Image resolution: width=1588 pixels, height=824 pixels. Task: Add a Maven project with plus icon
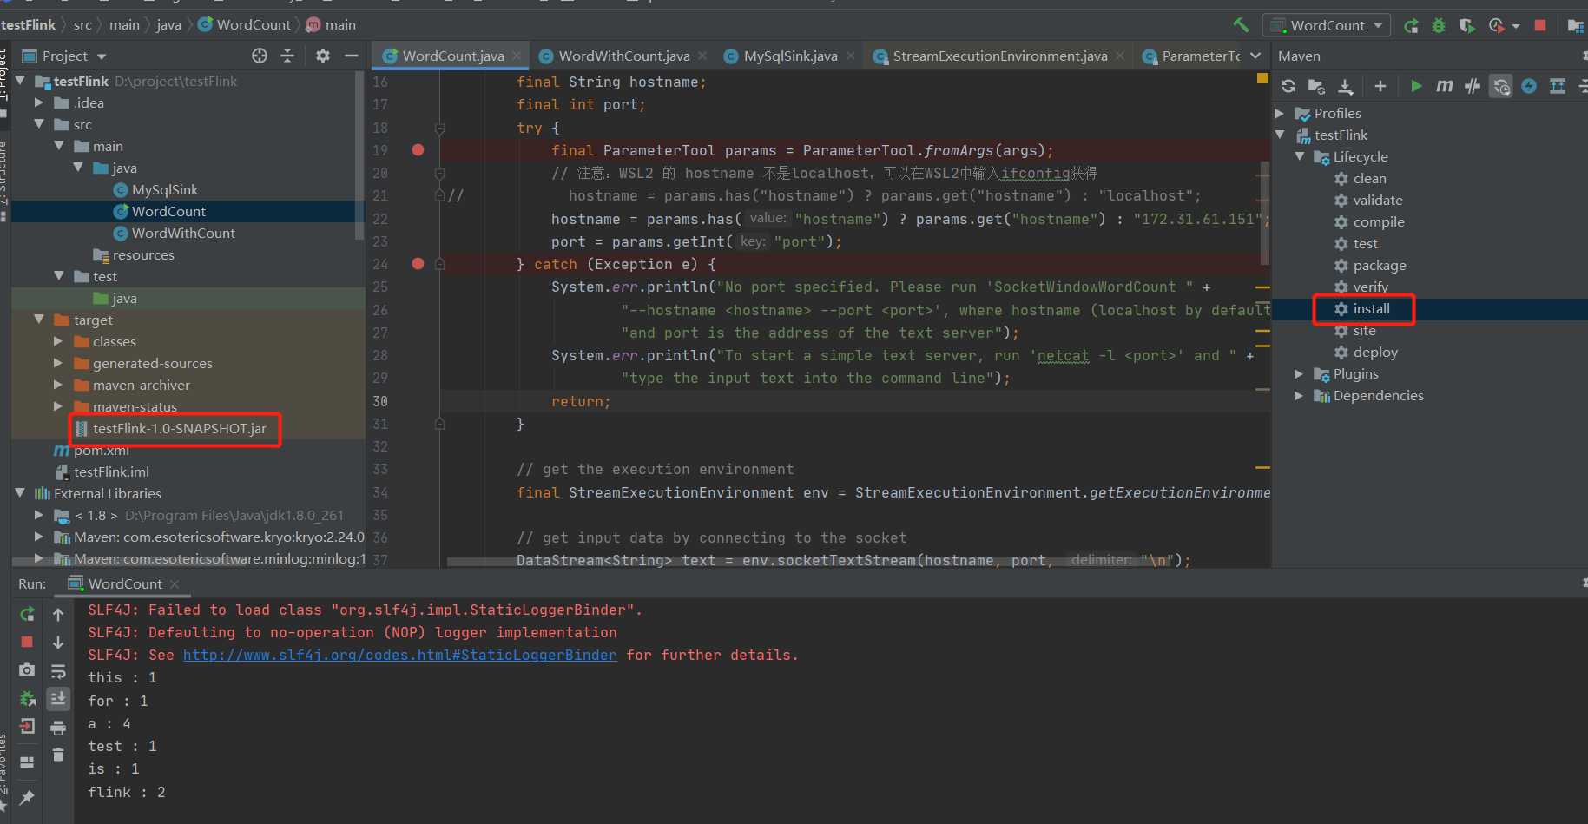1380,86
